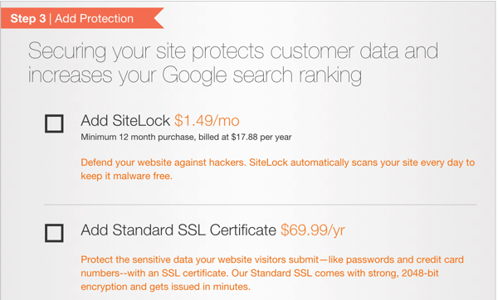Click the $1.49/mo SiteLock price
The image size is (498, 300).
(207, 121)
